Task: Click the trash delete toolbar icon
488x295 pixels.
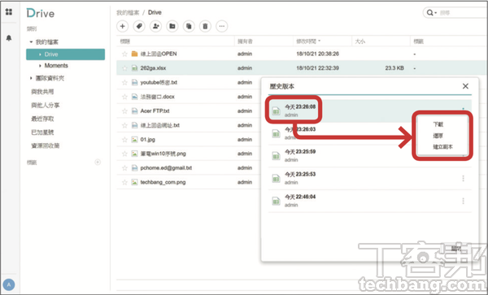Action: click(x=205, y=27)
